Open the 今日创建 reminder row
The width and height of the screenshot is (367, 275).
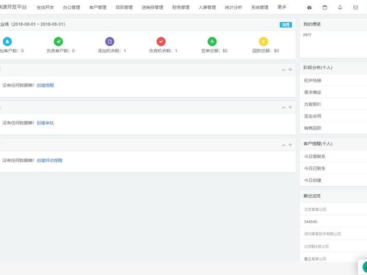point(334,180)
